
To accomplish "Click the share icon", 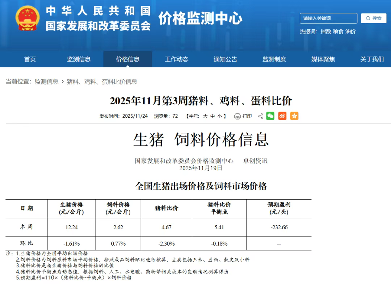I will 260,116.
